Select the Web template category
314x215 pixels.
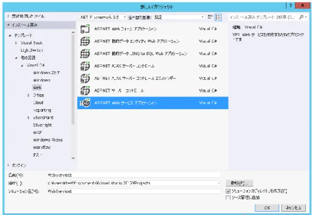pos(37,88)
